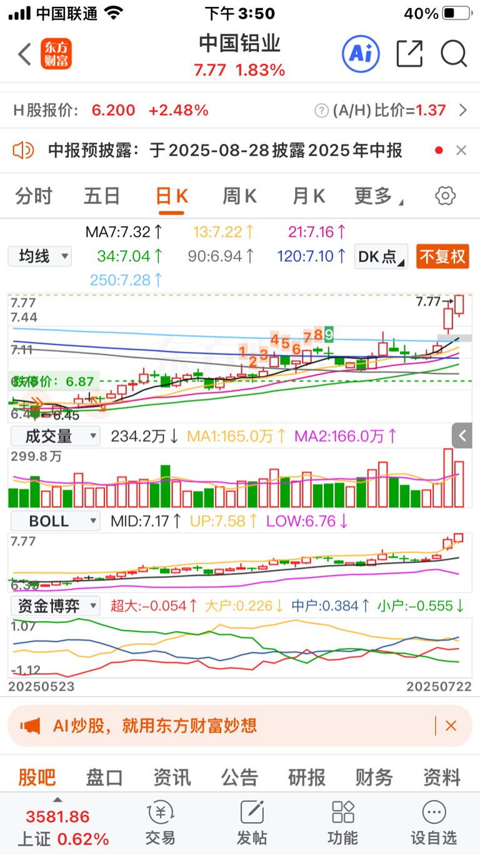
Task: Switch to 分时 chart tab
Action: tap(34, 196)
